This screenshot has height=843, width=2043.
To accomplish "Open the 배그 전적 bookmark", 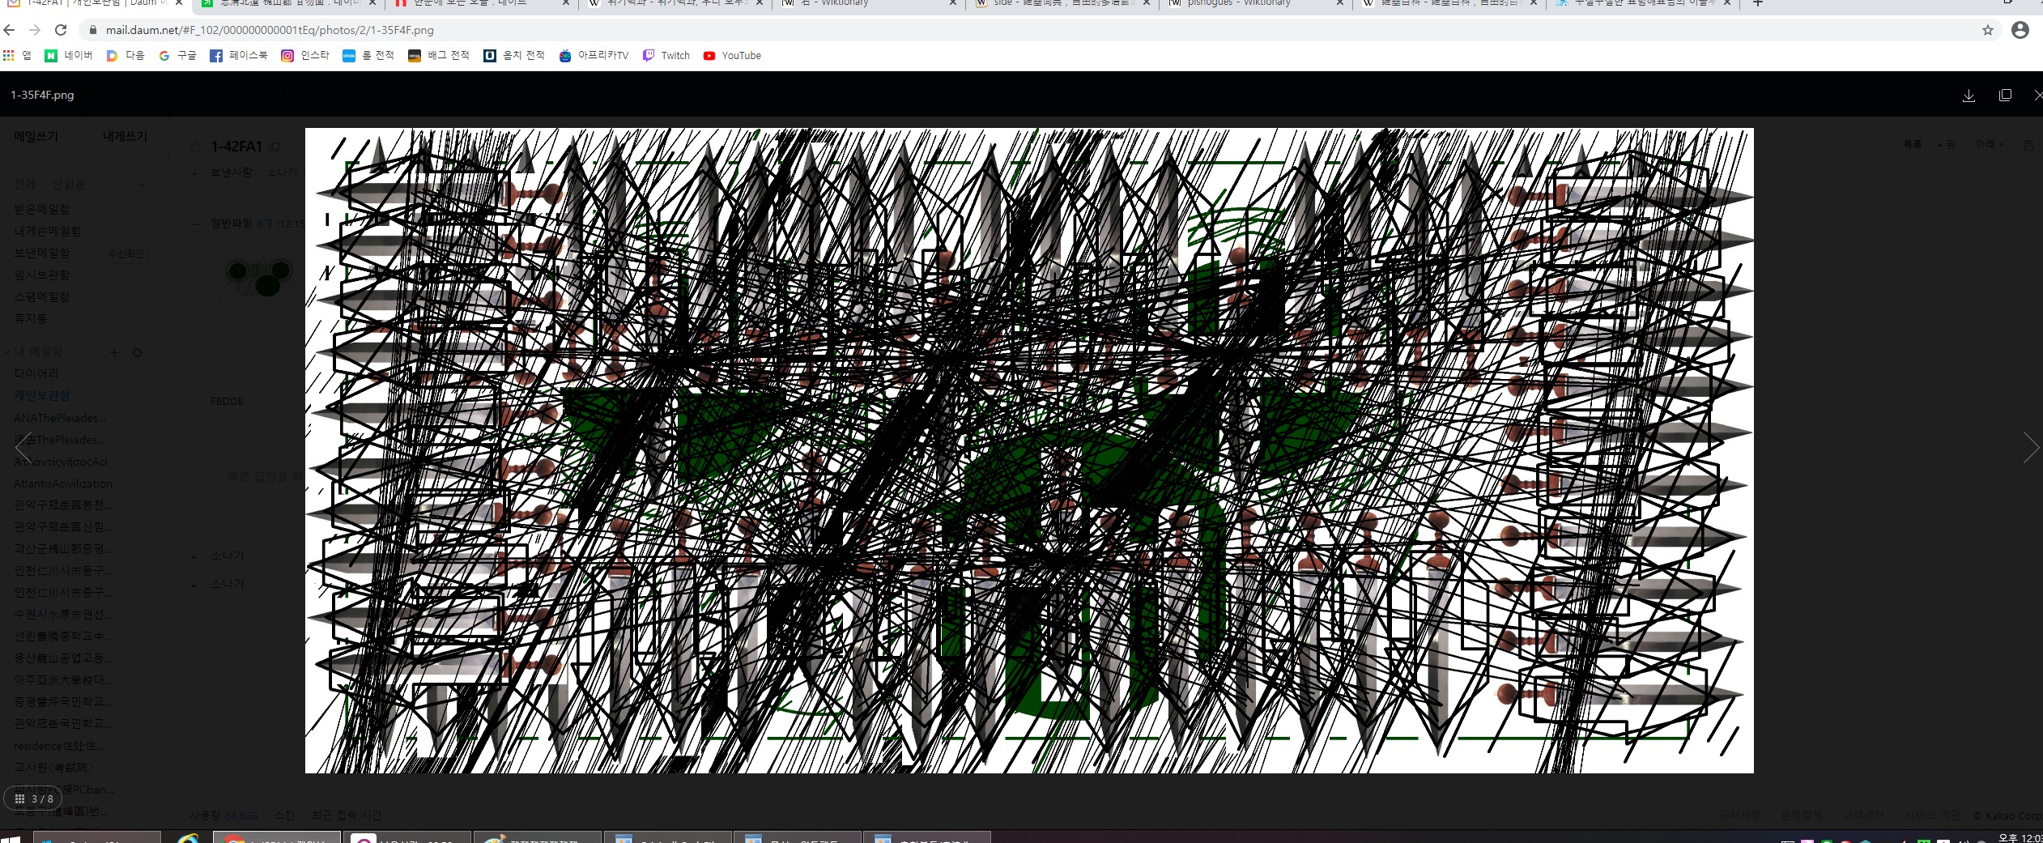I will coord(439,55).
